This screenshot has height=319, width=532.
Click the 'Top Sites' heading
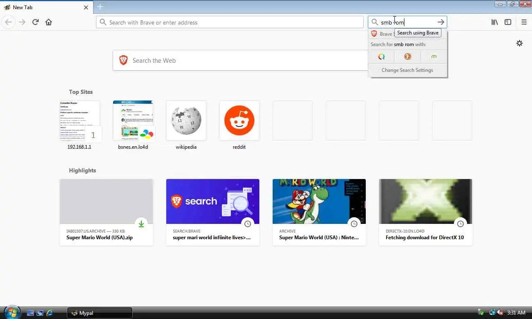coord(81,92)
